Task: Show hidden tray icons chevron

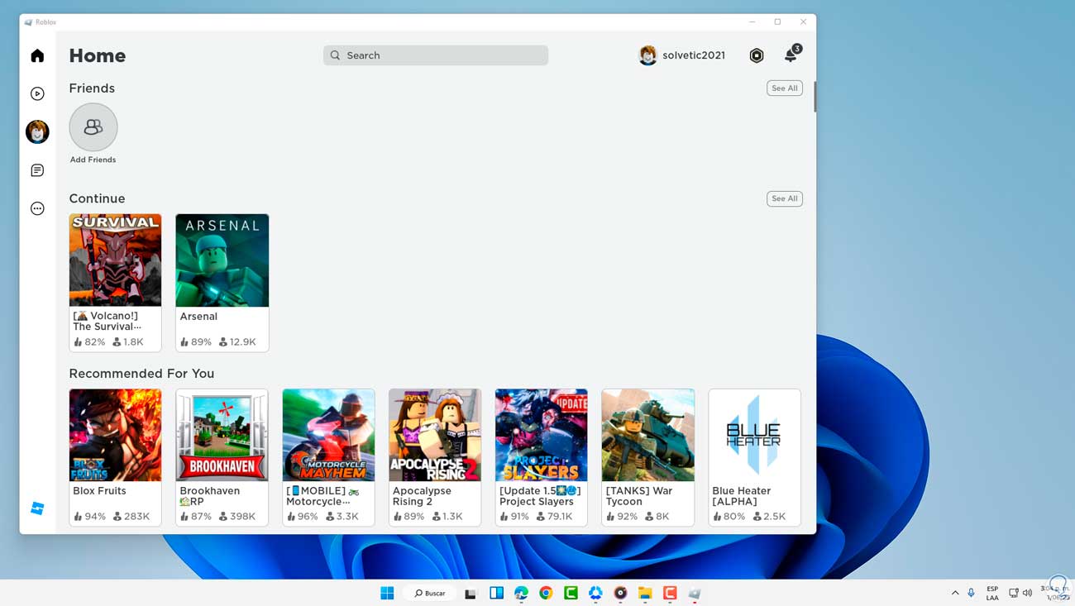Action: pos(955,593)
